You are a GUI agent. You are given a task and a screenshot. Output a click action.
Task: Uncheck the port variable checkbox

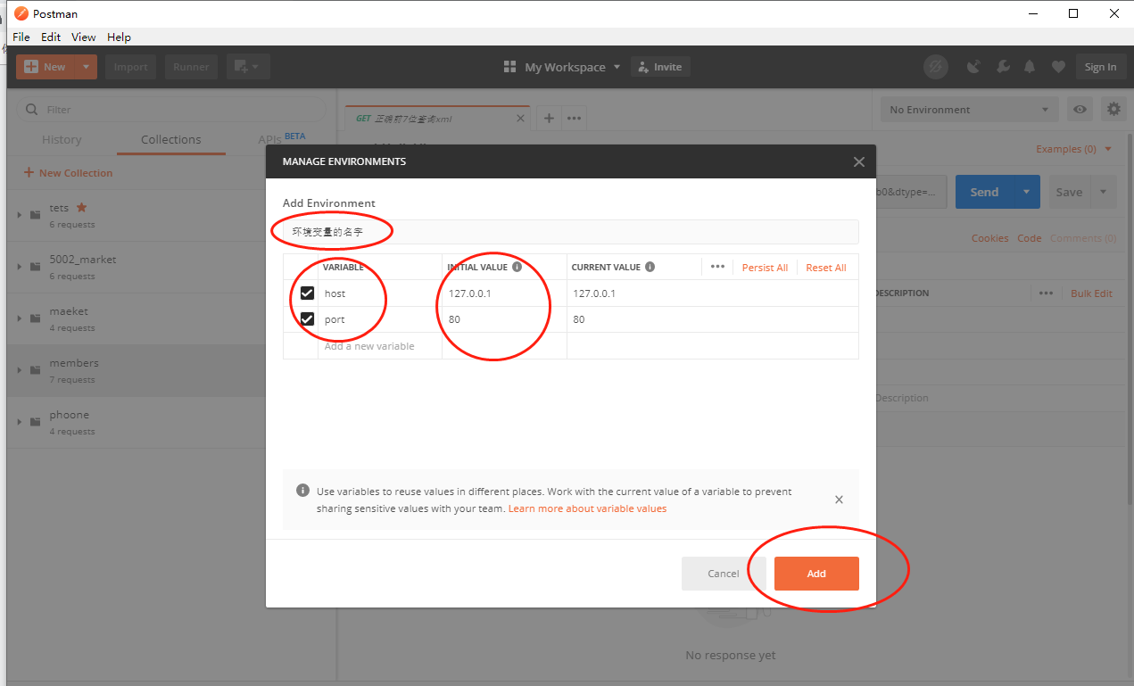[307, 319]
